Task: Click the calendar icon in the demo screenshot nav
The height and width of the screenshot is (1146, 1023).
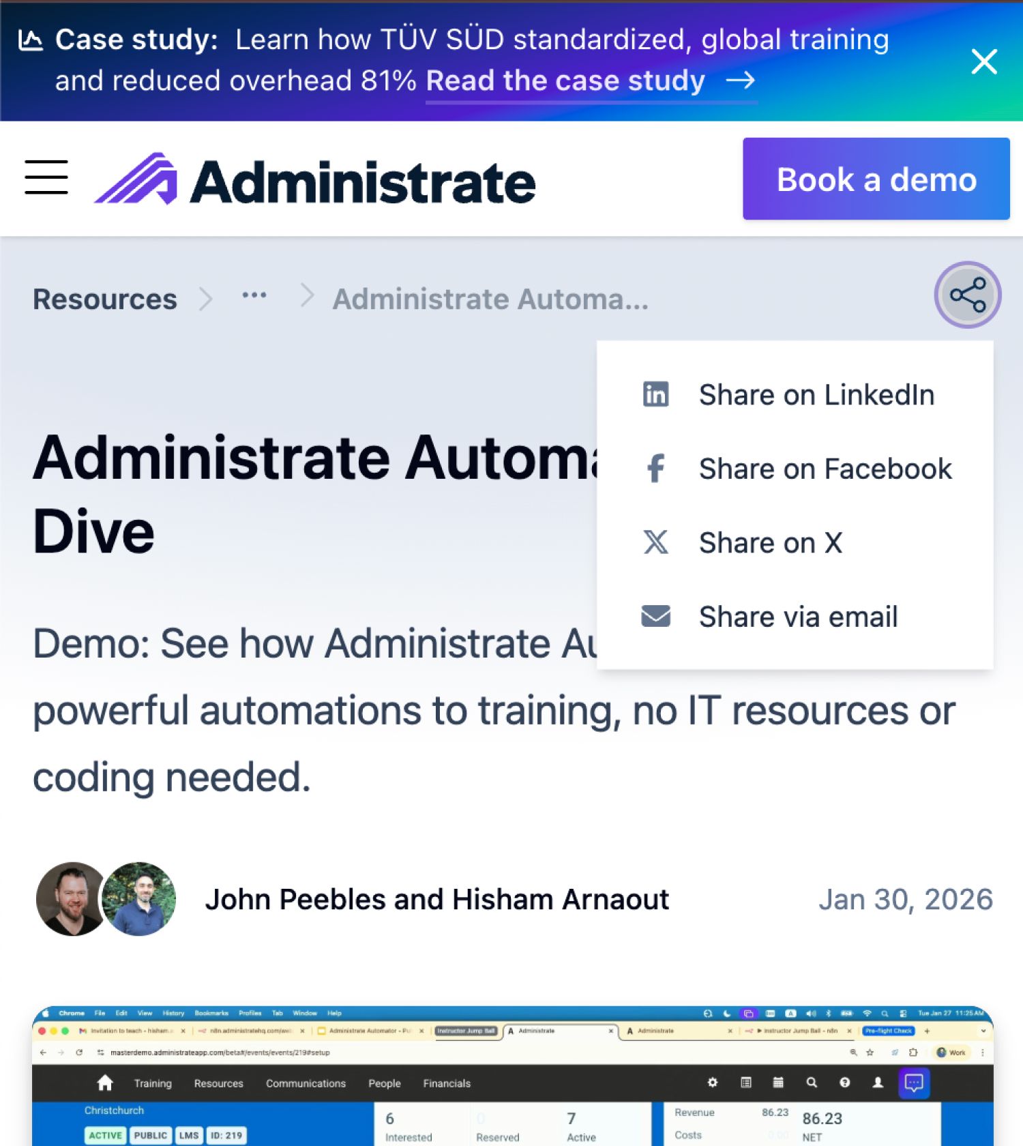Action: point(778,1083)
